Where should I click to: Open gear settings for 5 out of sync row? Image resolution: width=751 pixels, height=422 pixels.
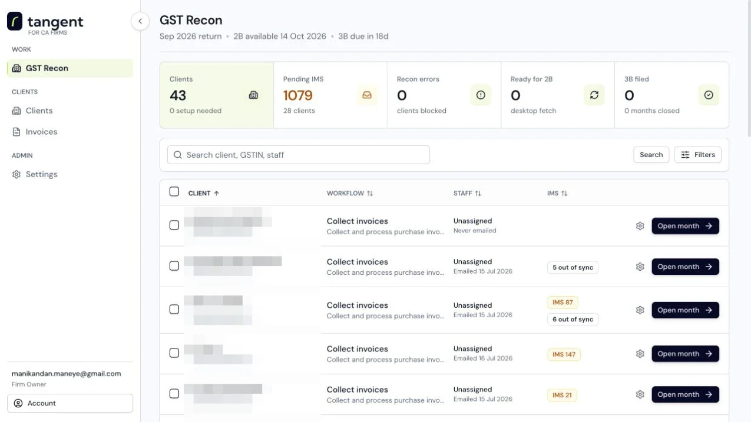pyautogui.click(x=640, y=267)
